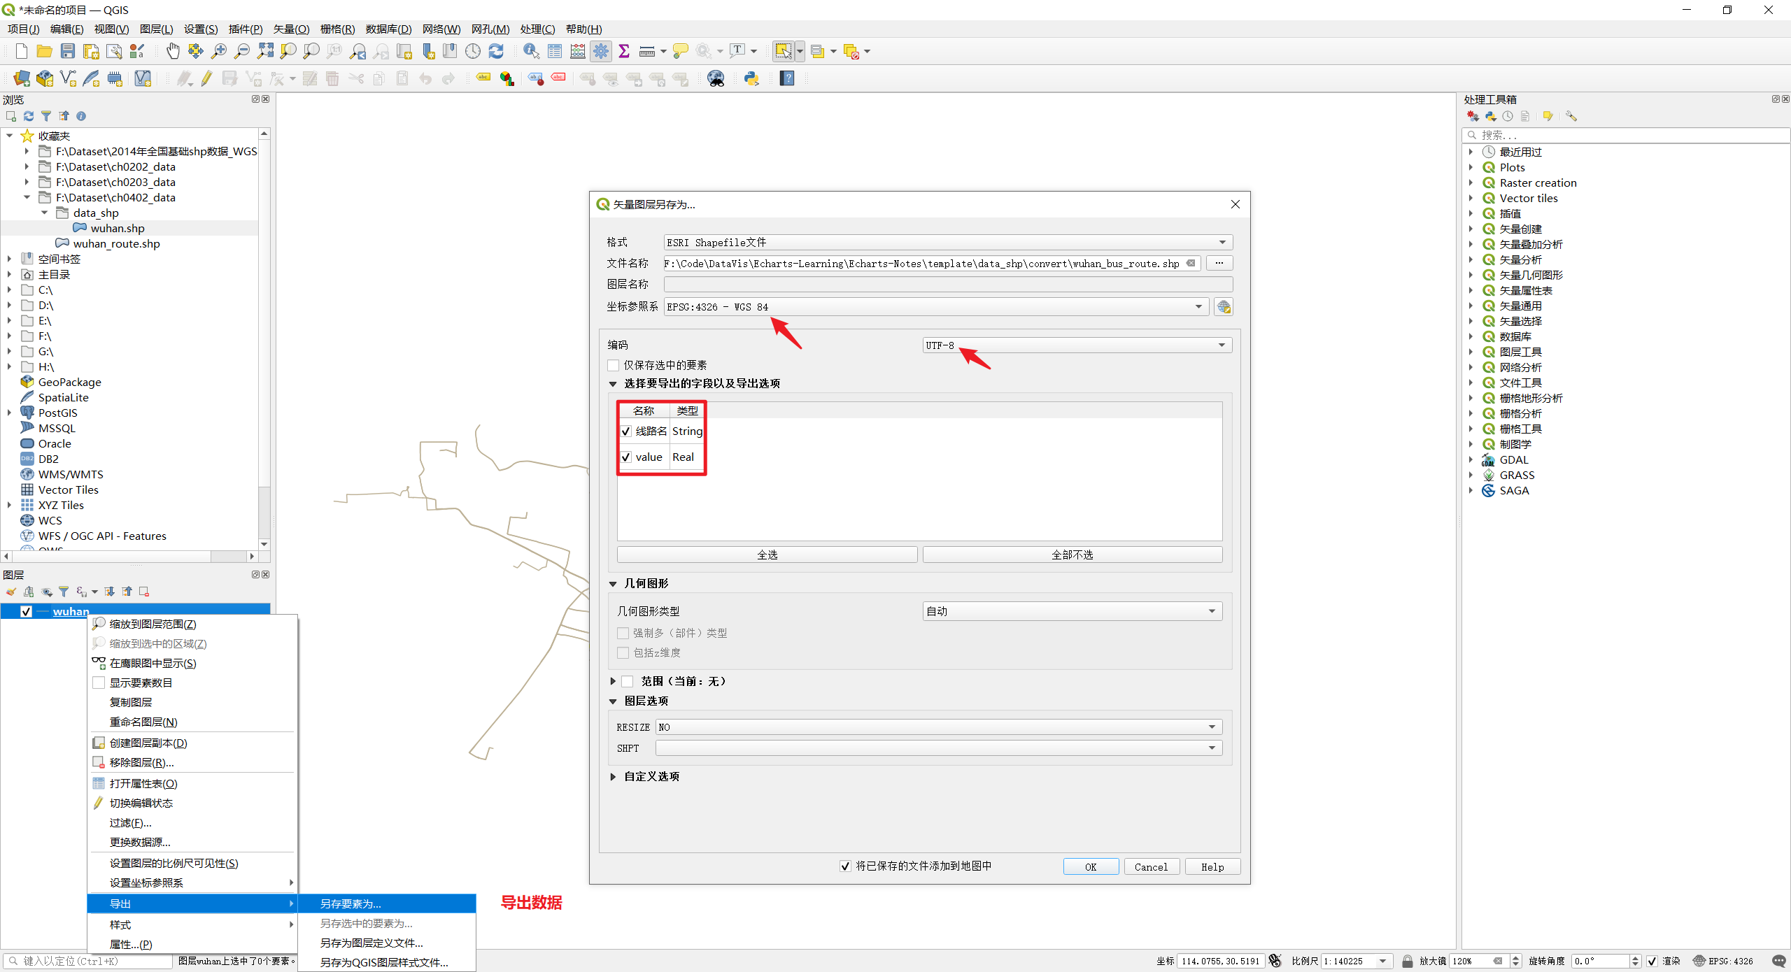The image size is (1791, 972).
Task: Open the Attribute Table icon
Action: (555, 51)
